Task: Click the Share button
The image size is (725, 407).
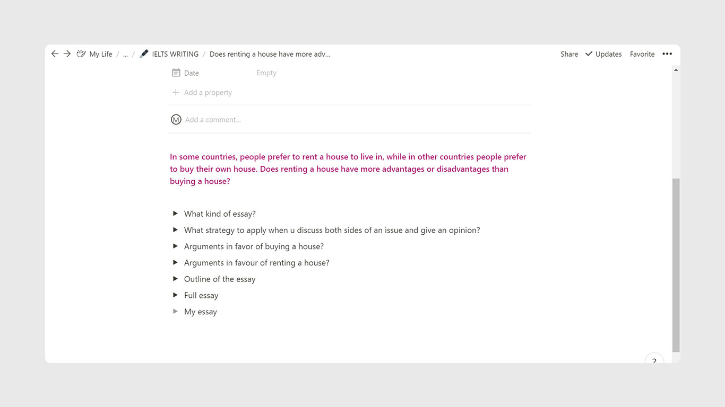Action: coord(569,54)
